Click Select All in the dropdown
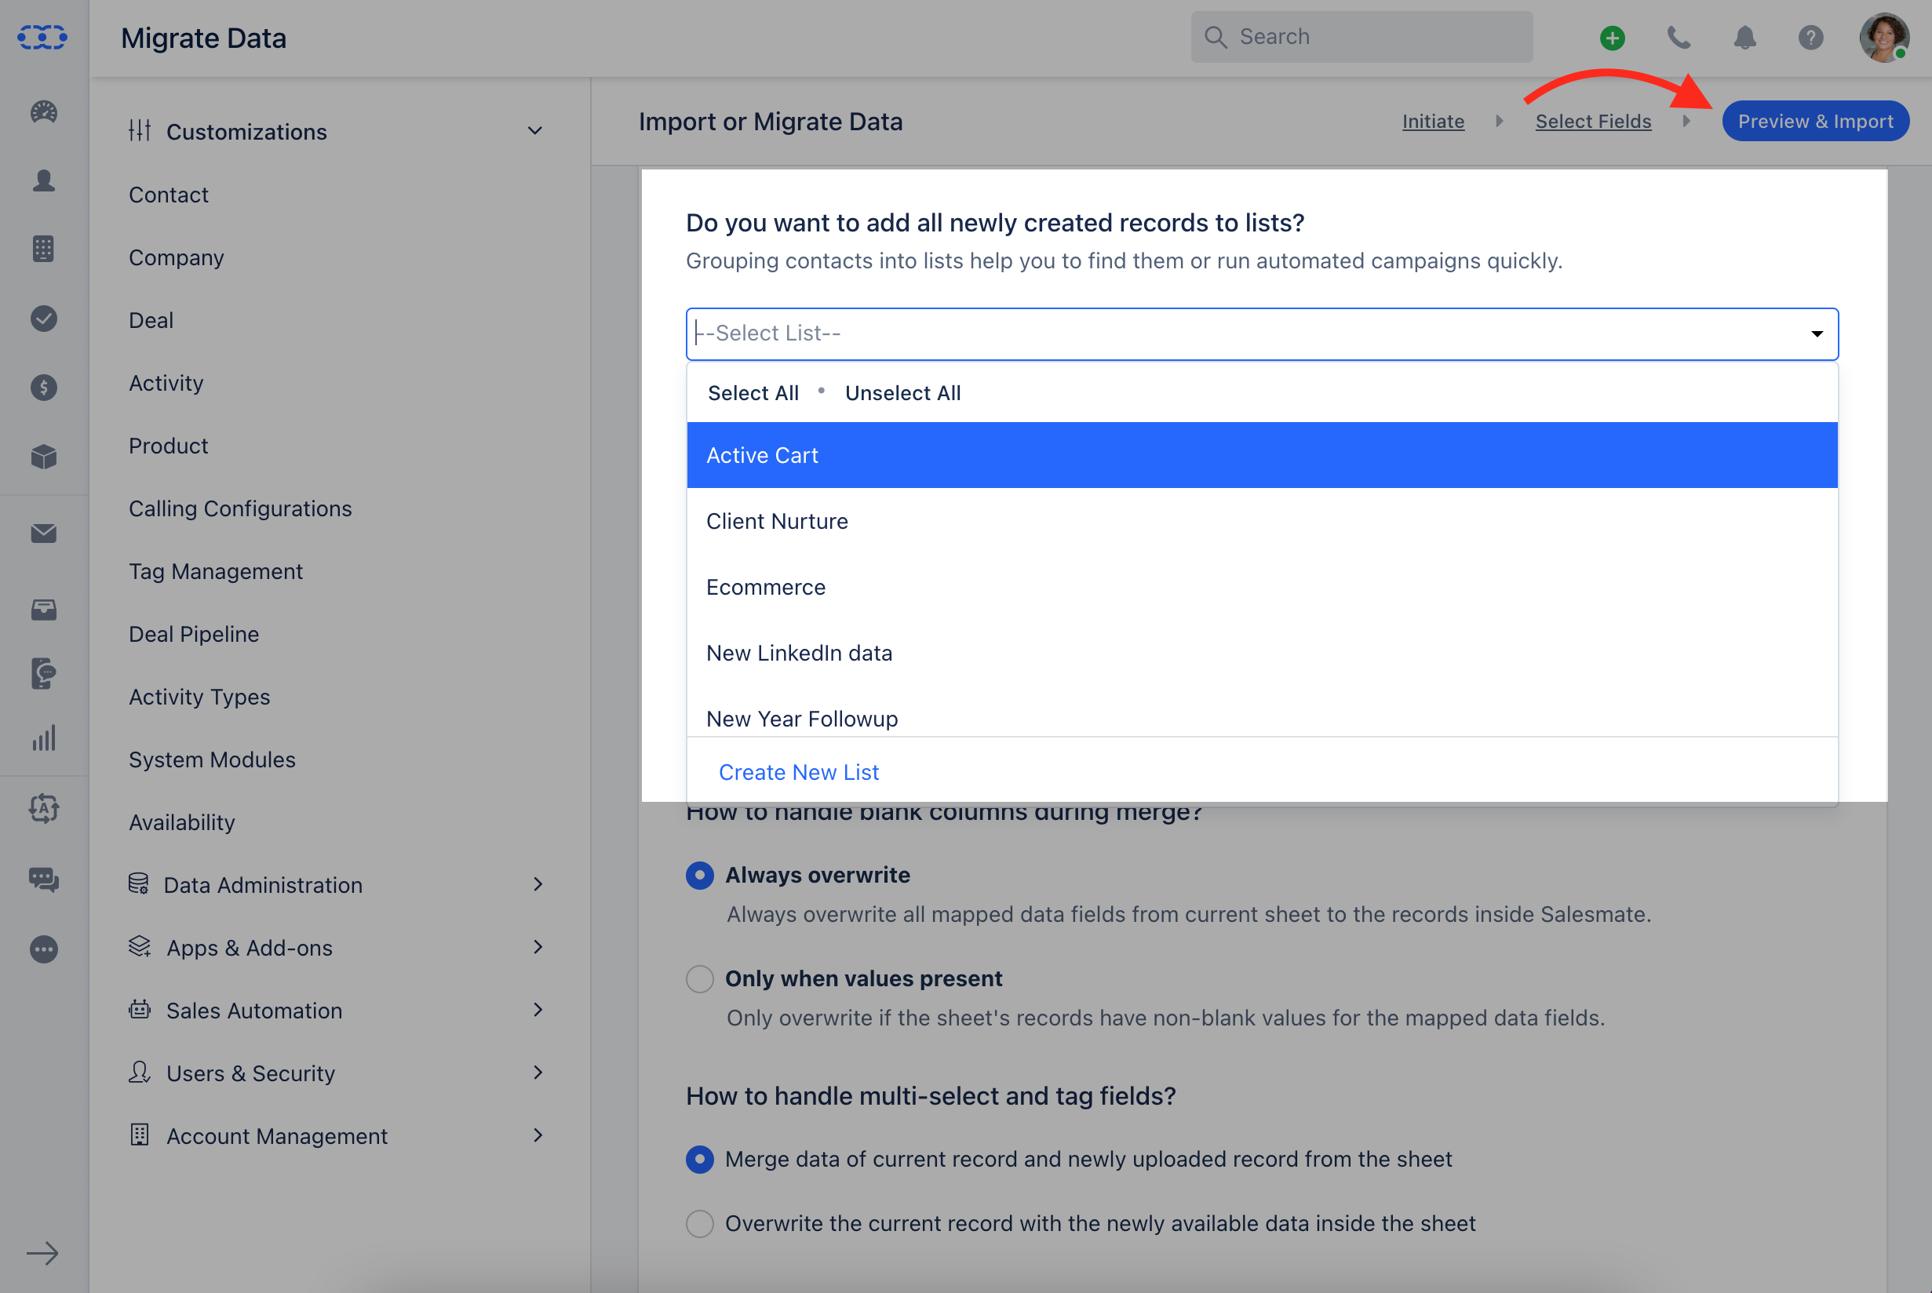 point(753,393)
